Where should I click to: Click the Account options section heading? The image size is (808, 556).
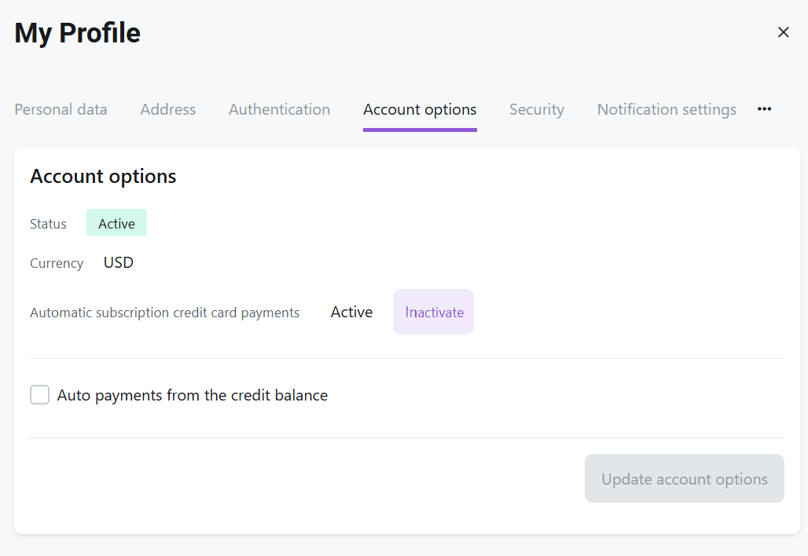(103, 177)
